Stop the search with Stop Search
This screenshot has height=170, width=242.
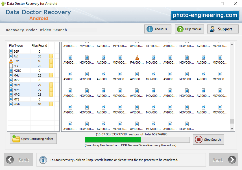[x=208, y=139]
